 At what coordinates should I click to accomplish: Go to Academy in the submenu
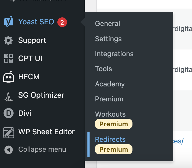tap(110, 84)
